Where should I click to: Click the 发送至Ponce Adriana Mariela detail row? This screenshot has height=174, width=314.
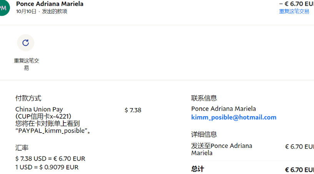coord(222,149)
